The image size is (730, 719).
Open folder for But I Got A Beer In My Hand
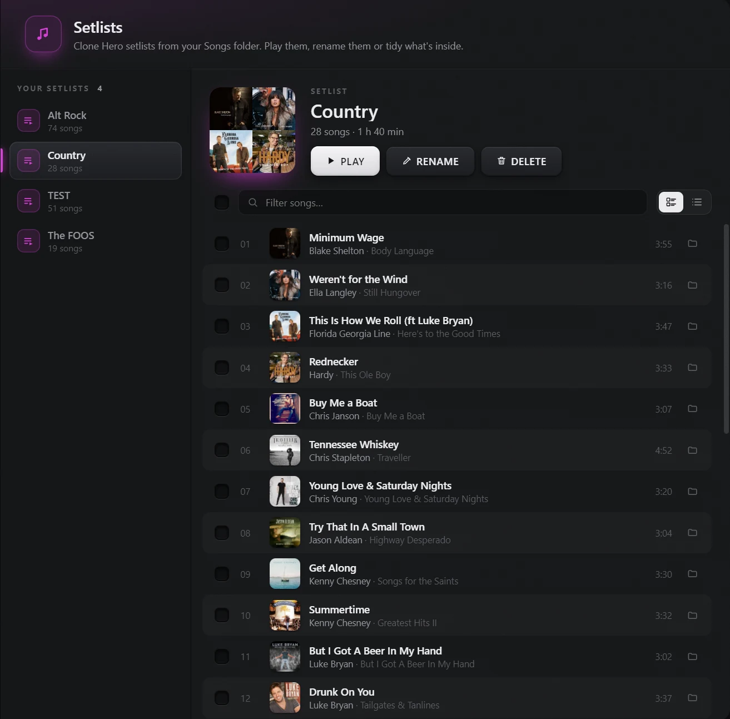click(692, 657)
